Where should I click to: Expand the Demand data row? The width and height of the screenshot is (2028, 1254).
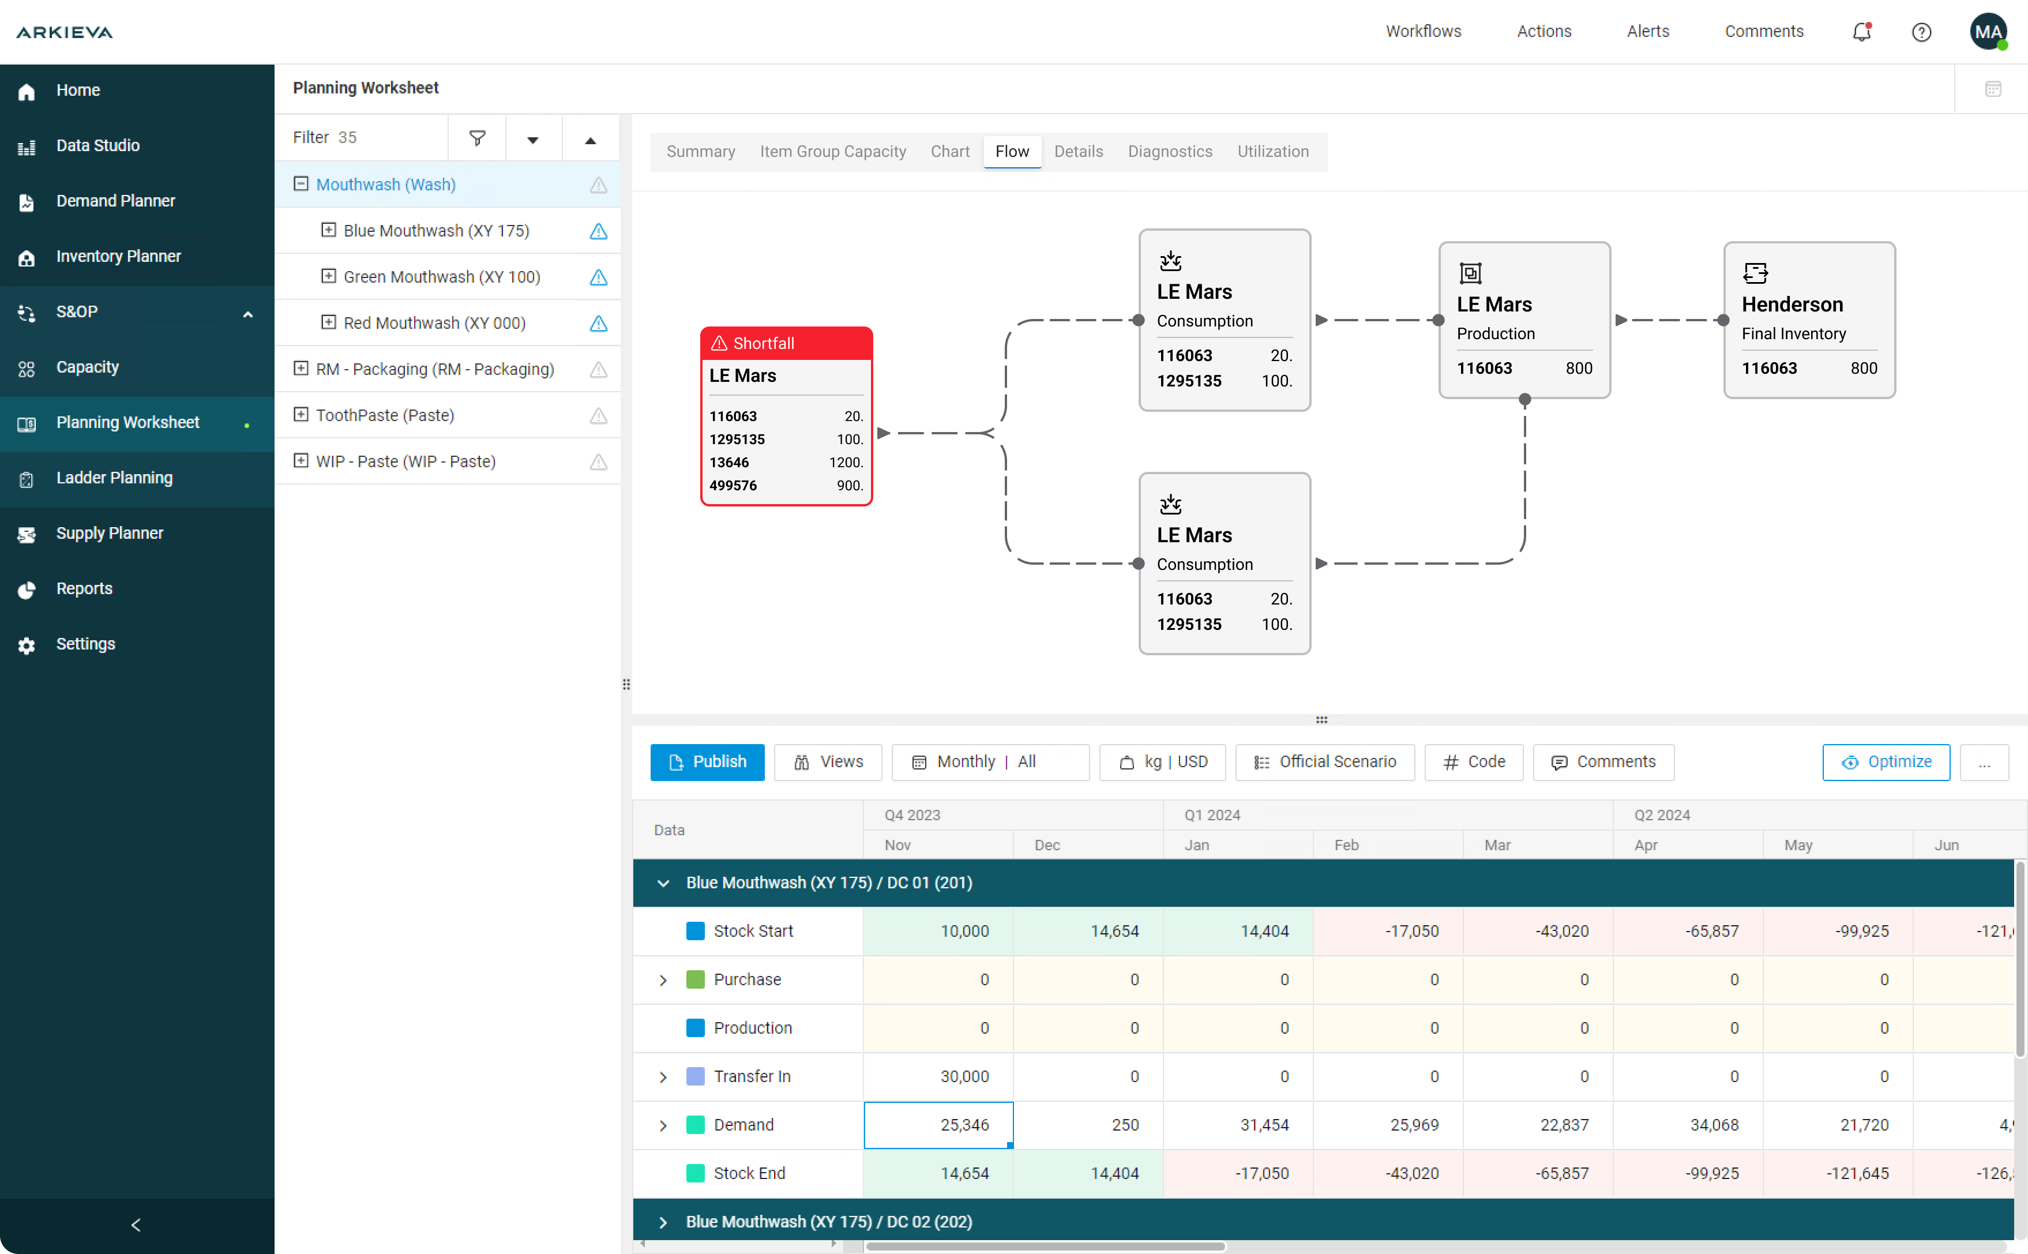663,1125
